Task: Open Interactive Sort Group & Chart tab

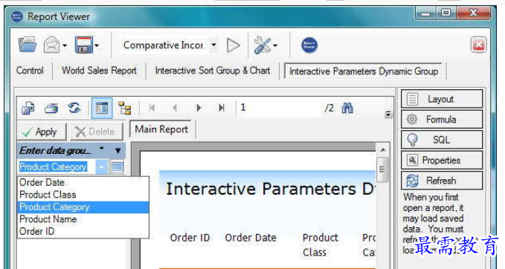Action: 213,71
